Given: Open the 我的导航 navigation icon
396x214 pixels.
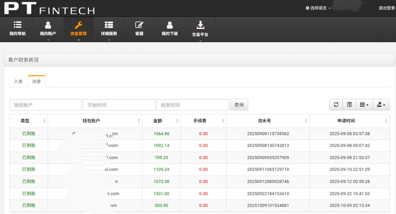Looking at the screenshot, I should click(x=18, y=25).
